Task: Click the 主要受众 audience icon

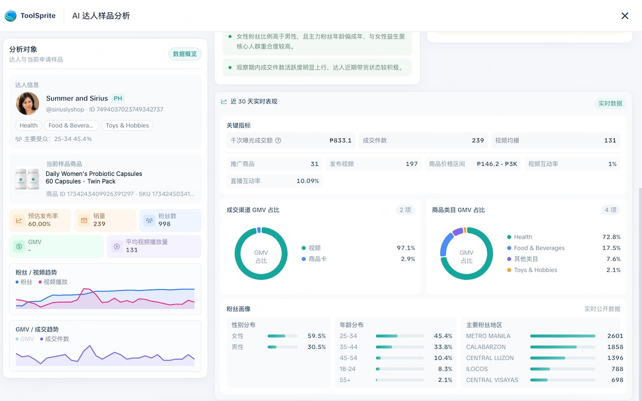Action: [x=19, y=139]
